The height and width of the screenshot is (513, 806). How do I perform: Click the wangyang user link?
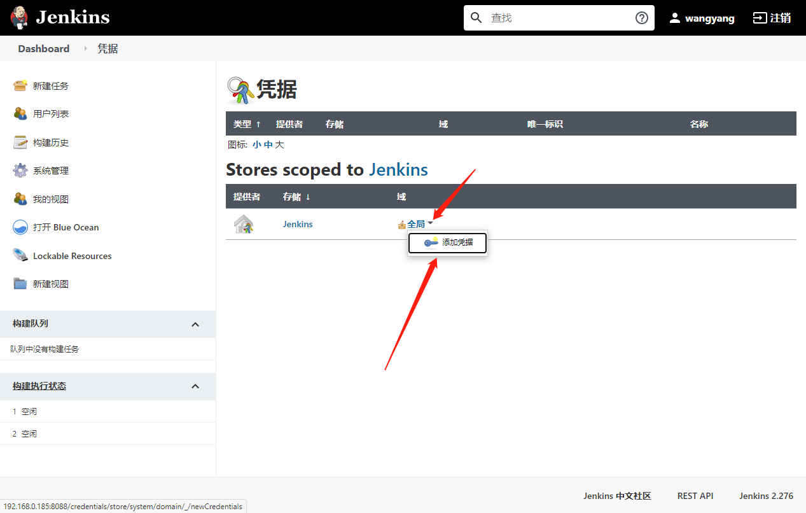(710, 18)
